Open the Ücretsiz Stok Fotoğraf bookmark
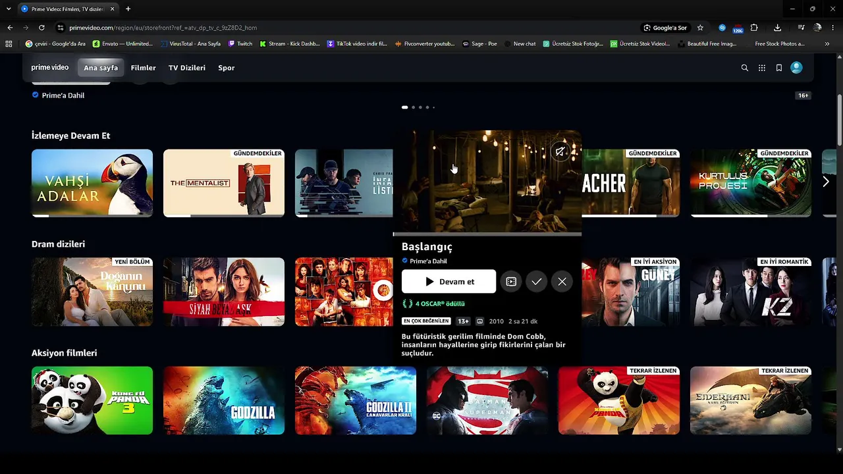This screenshot has width=843, height=474. pos(573,44)
